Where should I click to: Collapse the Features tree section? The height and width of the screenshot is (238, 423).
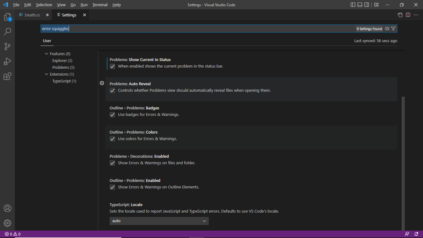[x=46, y=54]
